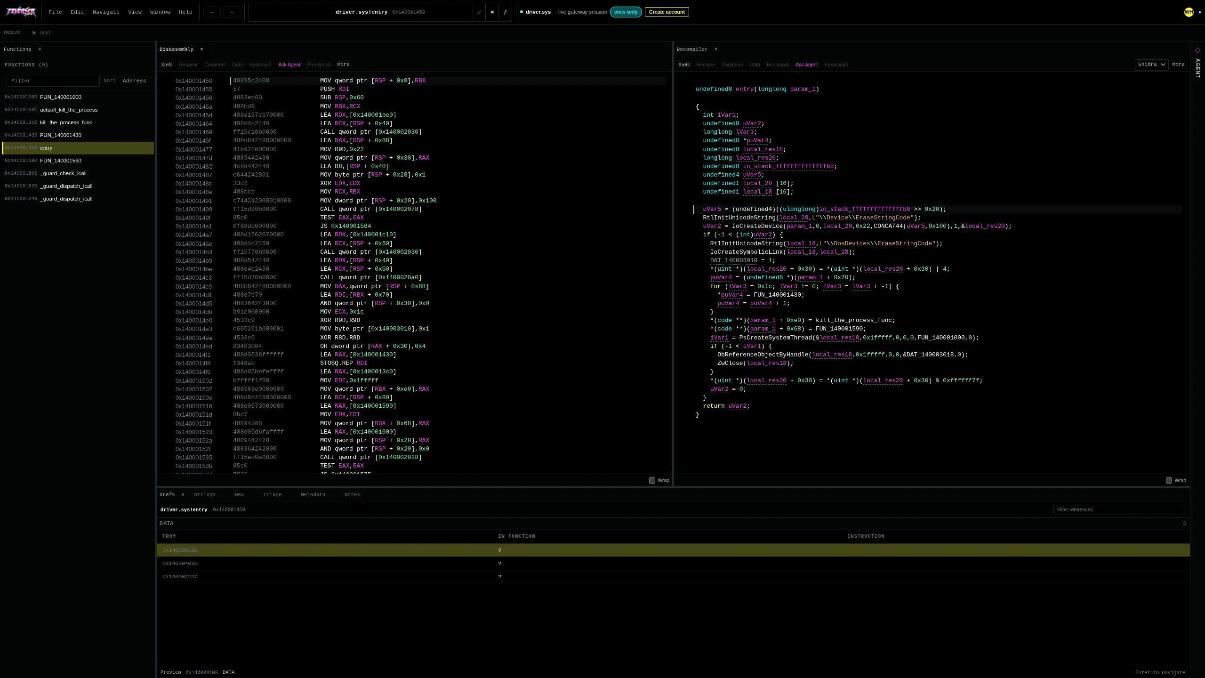Click the hash (#) icon in address bar
Image resolution: width=1205 pixels, height=678 pixels.
pos(492,12)
